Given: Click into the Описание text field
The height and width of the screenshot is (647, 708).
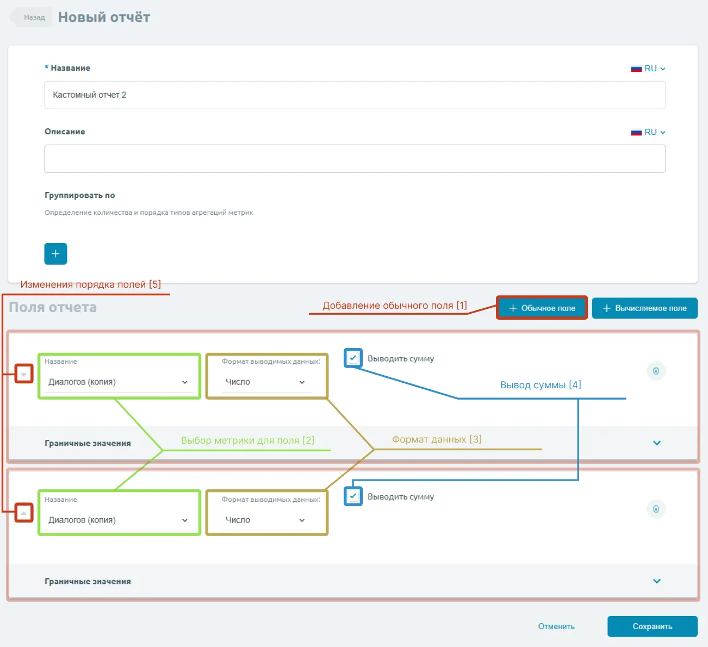Looking at the screenshot, I should (355, 159).
